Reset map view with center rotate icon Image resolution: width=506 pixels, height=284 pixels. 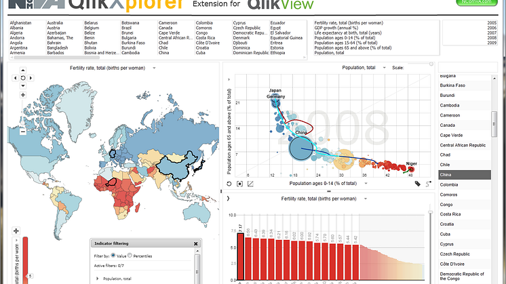[x=23, y=78]
